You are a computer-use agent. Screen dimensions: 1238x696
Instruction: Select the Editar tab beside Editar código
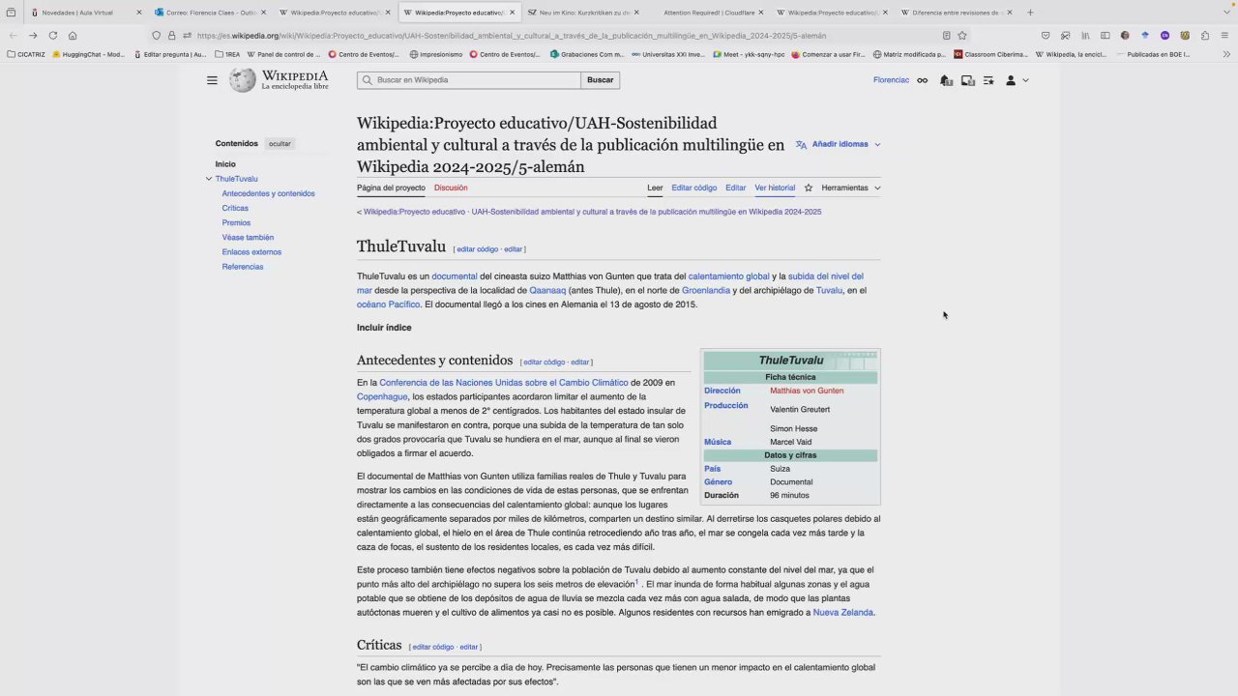tap(736, 188)
